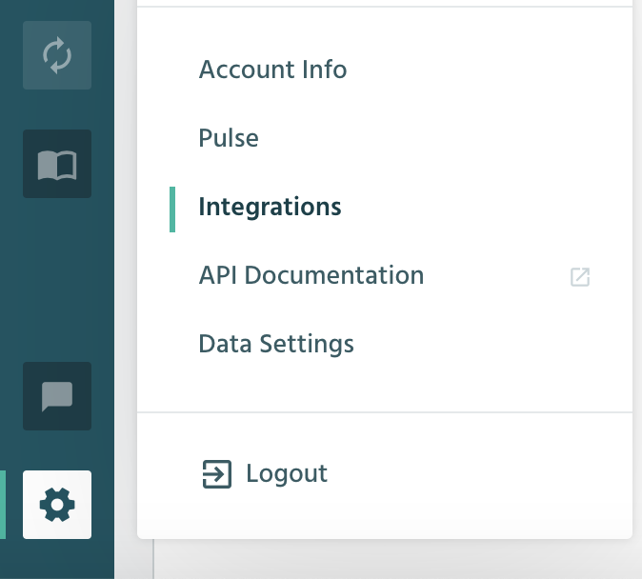Click the settings gear sidebar icon

pyautogui.click(x=57, y=505)
